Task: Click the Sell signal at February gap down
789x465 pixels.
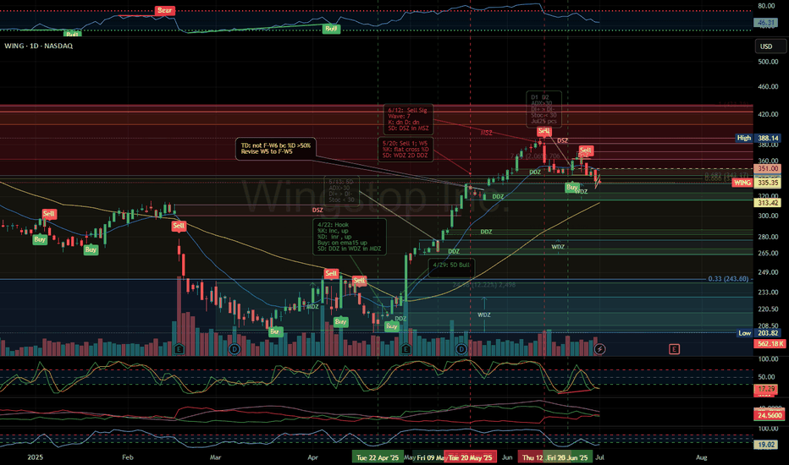Action: click(x=179, y=226)
